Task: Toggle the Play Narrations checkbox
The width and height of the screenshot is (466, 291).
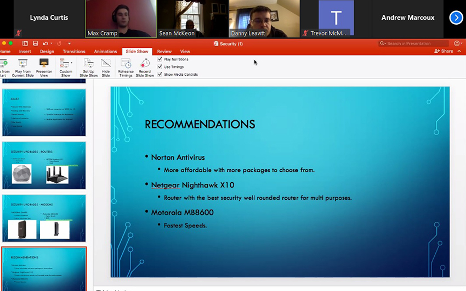Action: click(x=160, y=59)
